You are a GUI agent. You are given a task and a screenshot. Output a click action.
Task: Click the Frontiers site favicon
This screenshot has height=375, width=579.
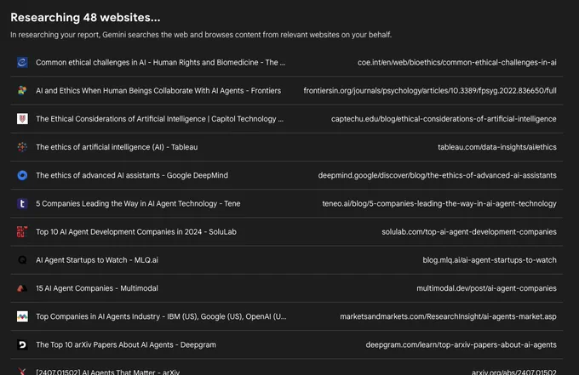point(22,90)
